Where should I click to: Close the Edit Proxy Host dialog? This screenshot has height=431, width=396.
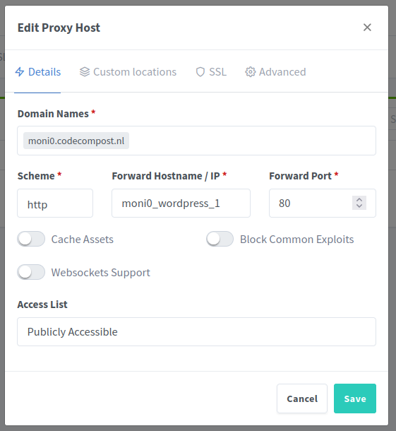367,28
